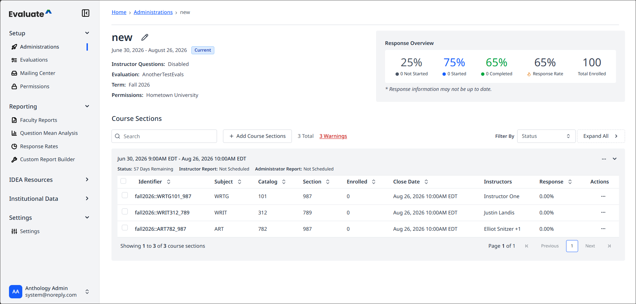
Task: Open Faculty Reports in sidebar
Action: click(39, 120)
